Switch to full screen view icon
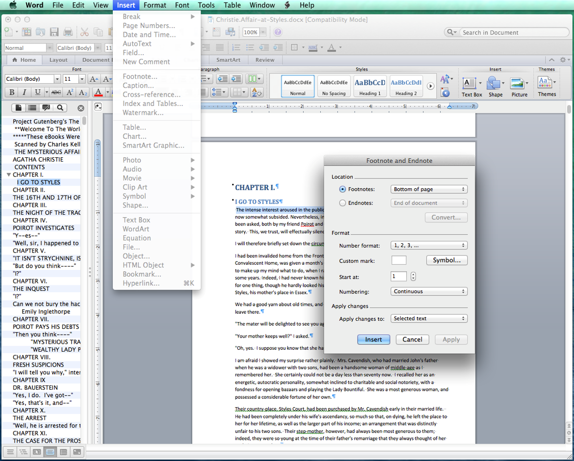The height and width of the screenshot is (461, 574). pyautogui.click(x=77, y=452)
